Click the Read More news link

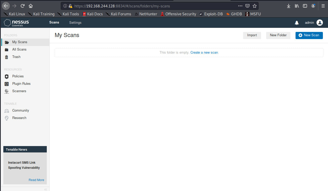coord(36,180)
